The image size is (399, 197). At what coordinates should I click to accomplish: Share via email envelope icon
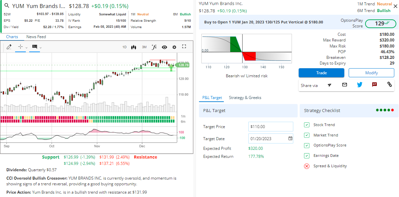point(345,85)
